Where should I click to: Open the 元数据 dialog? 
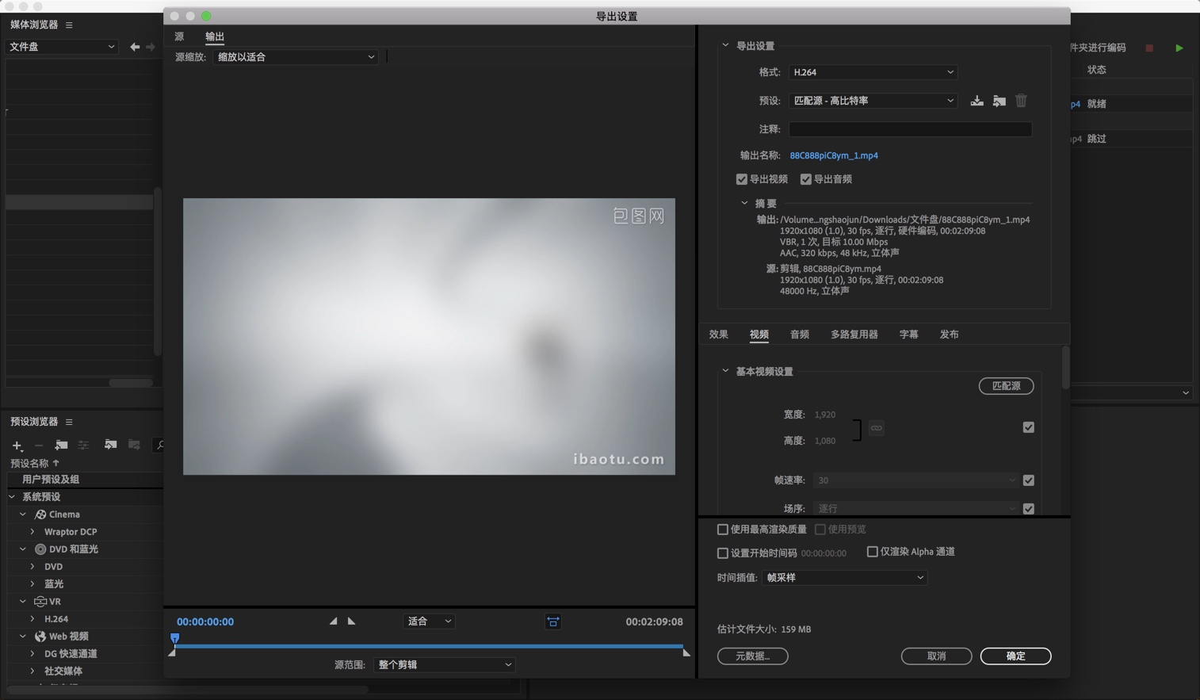pyautogui.click(x=752, y=656)
